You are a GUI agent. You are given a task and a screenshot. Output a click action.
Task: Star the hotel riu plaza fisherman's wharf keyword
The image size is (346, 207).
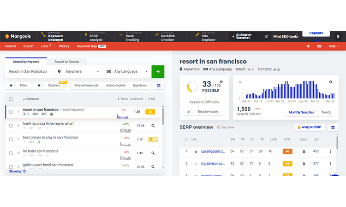click(18, 126)
